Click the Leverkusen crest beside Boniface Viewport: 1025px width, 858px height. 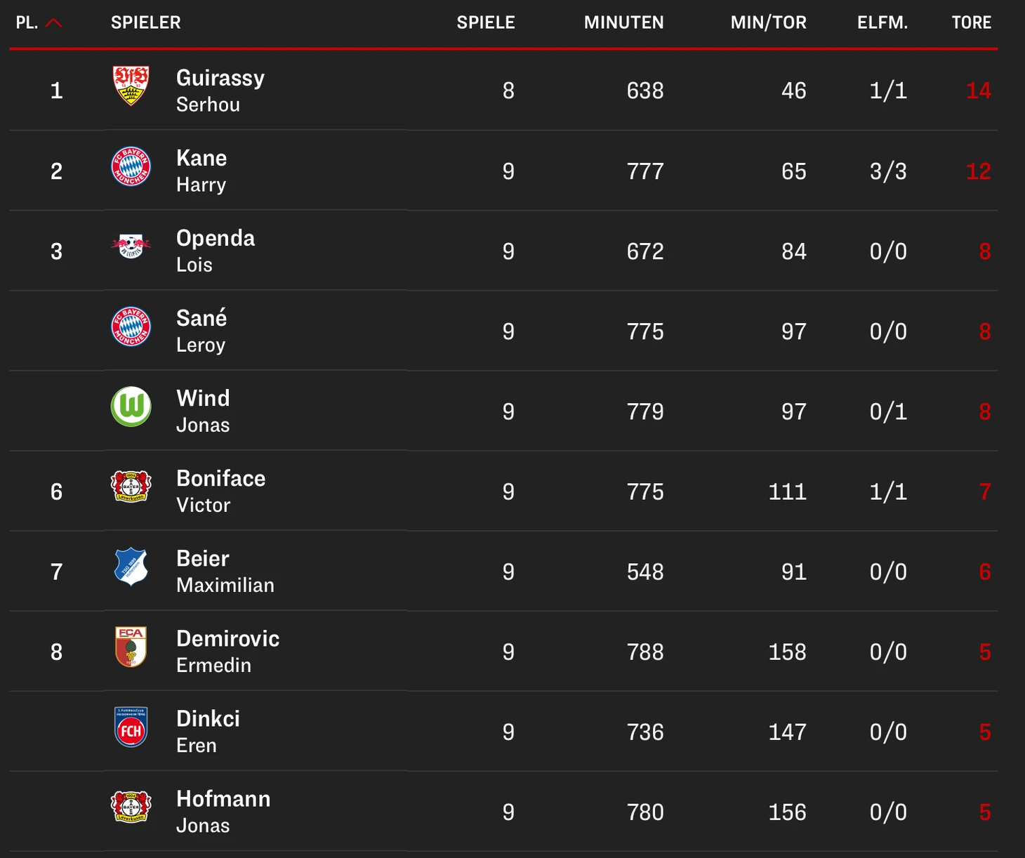[131, 487]
